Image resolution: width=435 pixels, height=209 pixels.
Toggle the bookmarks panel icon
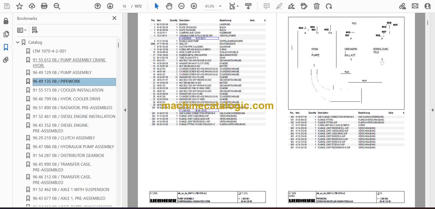click(6, 47)
